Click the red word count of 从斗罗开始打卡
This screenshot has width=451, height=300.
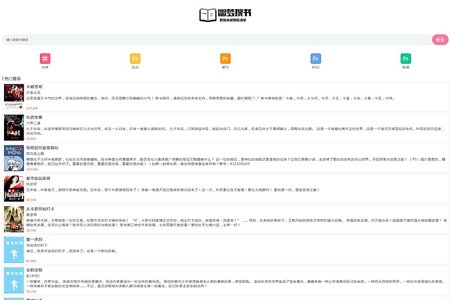coord(31,230)
